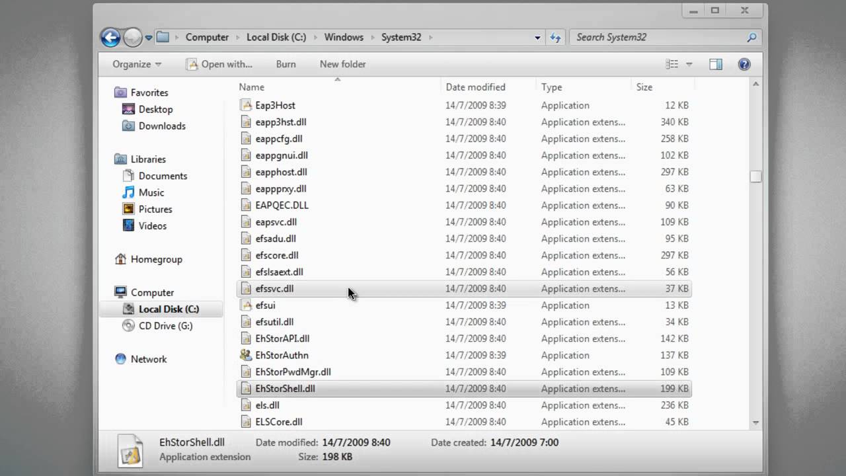Open the Organize menu
Viewport: 846px width, 476px height.
click(x=137, y=64)
